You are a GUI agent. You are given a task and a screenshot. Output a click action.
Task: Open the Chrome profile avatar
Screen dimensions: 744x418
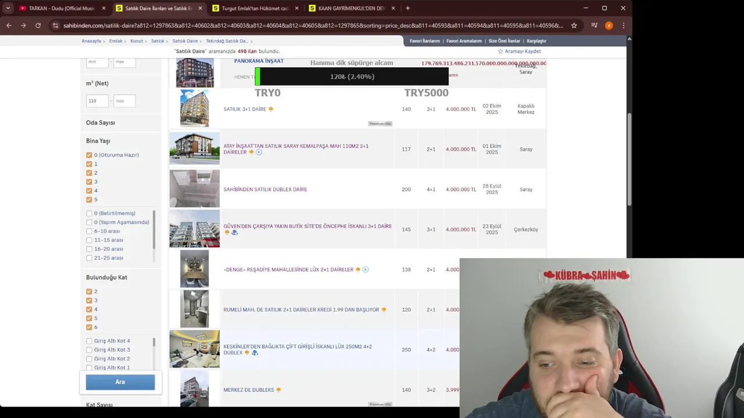click(x=609, y=26)
